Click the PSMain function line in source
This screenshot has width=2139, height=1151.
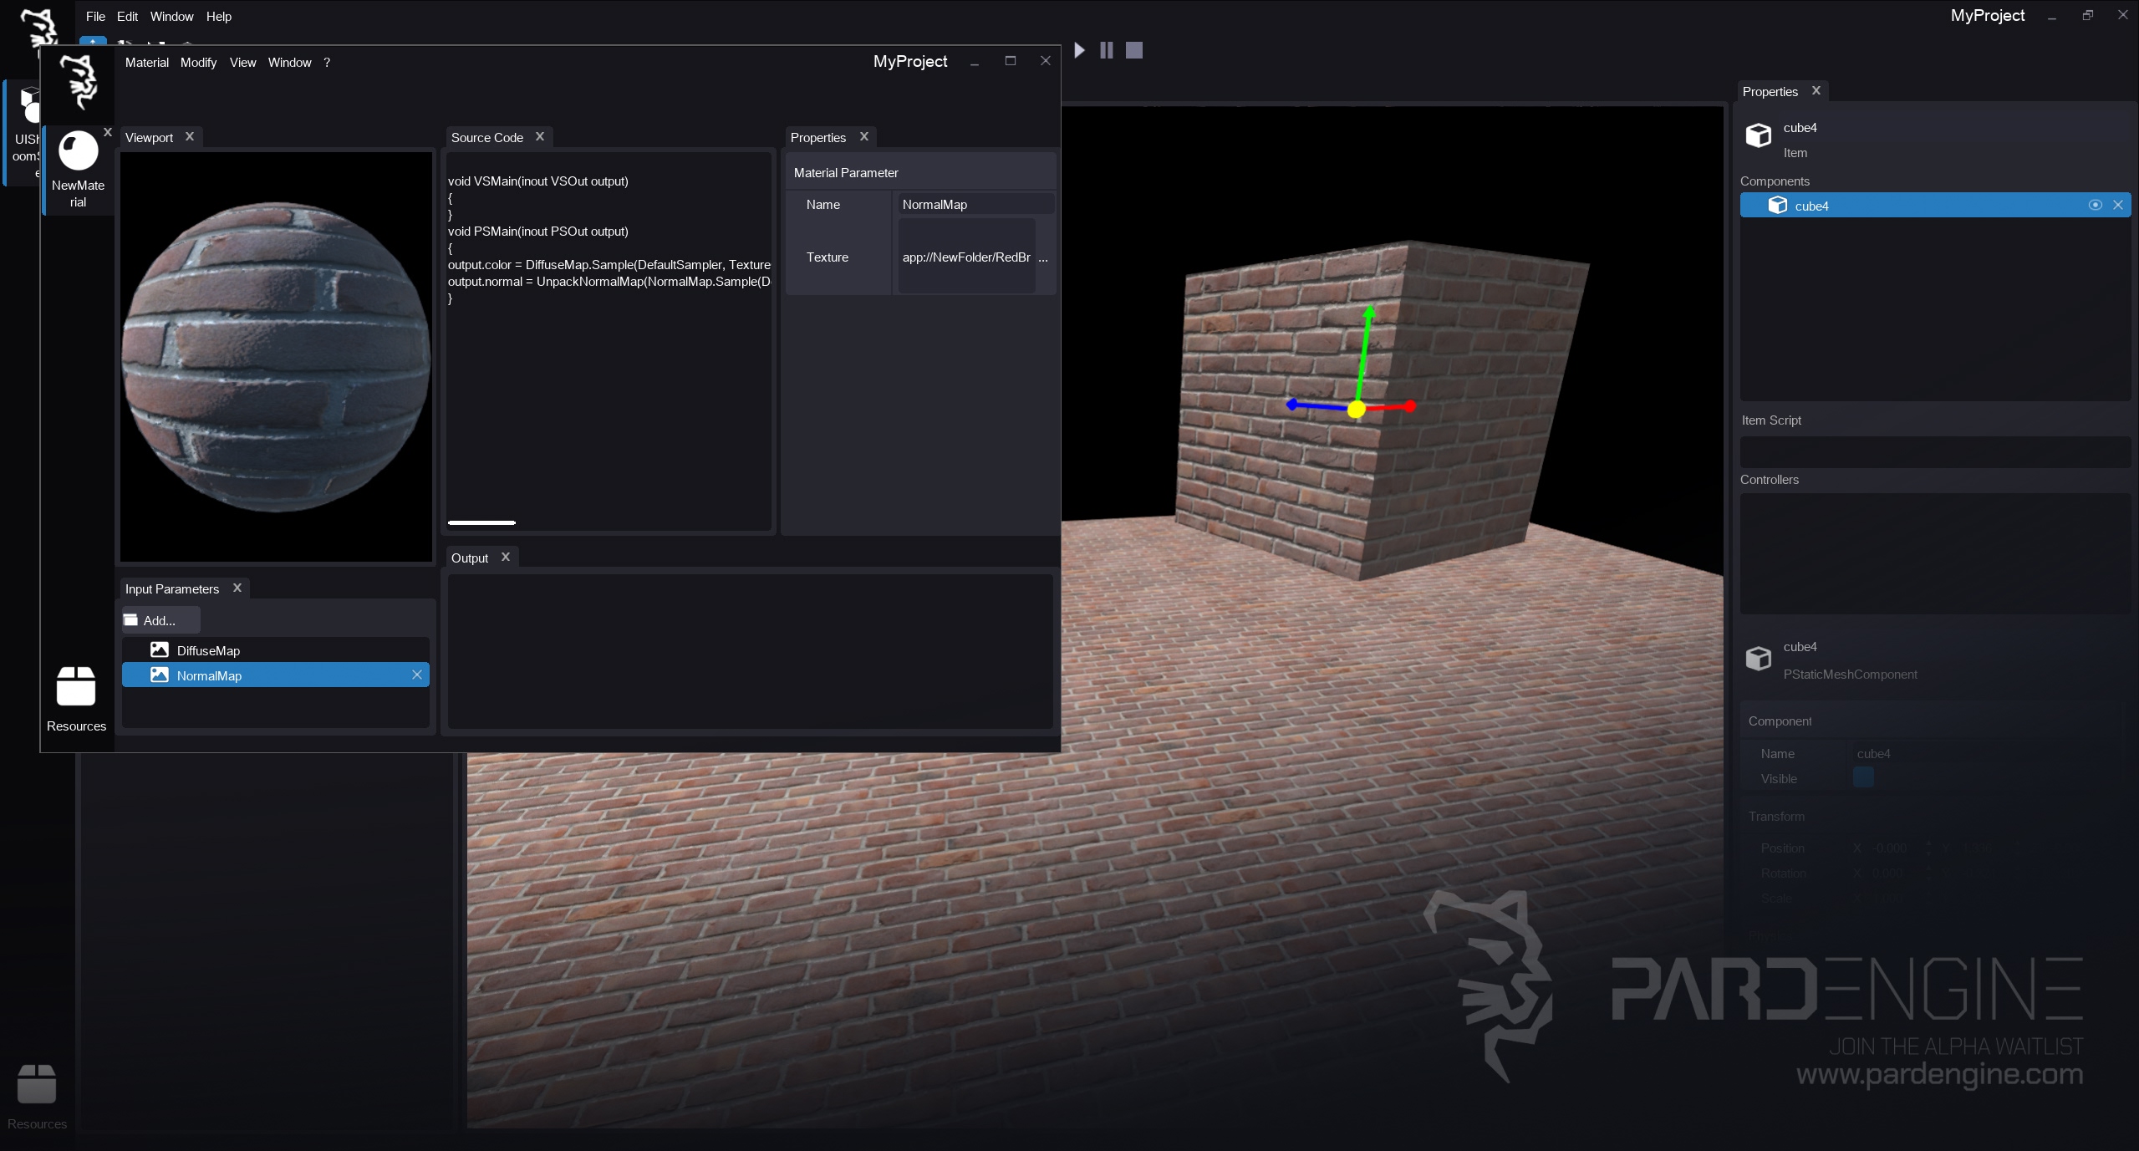538,232
